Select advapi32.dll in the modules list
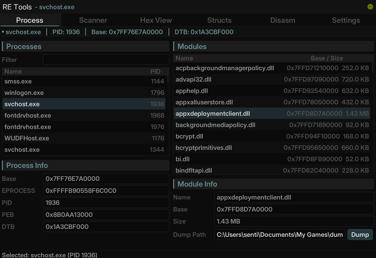 point(272,79)
